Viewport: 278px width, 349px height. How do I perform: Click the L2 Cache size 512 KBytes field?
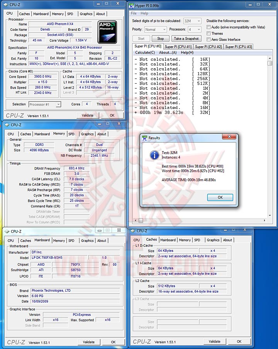[x=178, y=286]
